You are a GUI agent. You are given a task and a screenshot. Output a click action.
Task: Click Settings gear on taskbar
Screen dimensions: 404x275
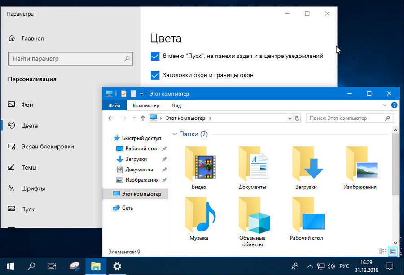click(x=117, y=266)
